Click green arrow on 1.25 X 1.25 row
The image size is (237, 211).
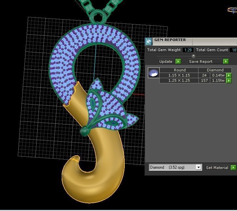pos(229,81)
